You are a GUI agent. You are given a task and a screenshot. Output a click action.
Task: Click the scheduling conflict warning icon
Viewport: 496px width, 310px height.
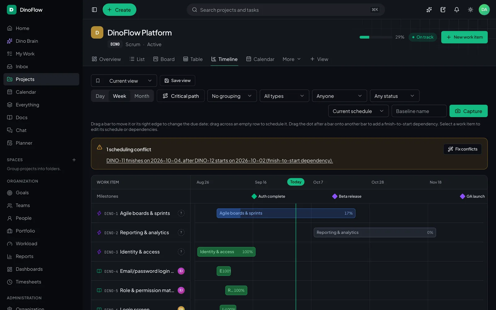point(100,147)
